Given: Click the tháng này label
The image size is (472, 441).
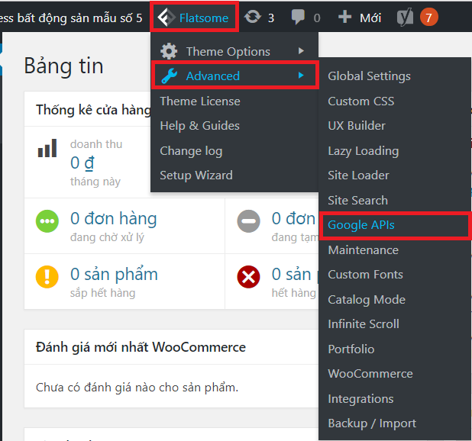Looking at the screenshot, I should click(x=95, y=182).
